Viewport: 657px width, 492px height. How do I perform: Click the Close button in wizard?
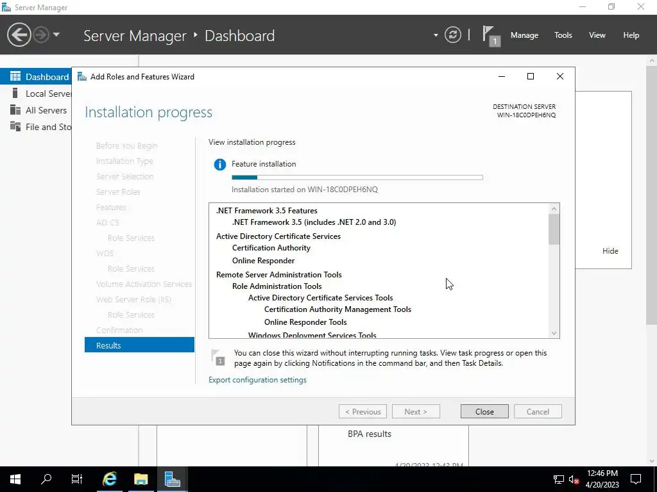pos(484,412)
